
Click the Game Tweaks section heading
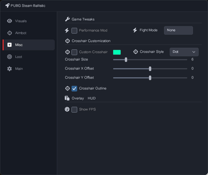click(x=83, y=19)
